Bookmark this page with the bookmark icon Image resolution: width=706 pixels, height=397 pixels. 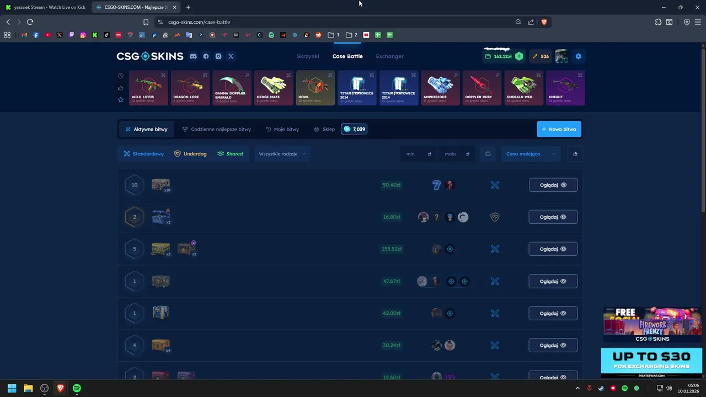pyautogui.click(x=146, y=22)
